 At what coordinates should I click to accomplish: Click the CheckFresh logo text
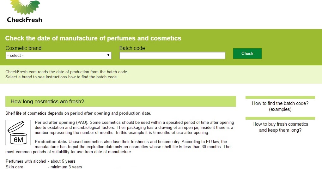click(25, 20)
